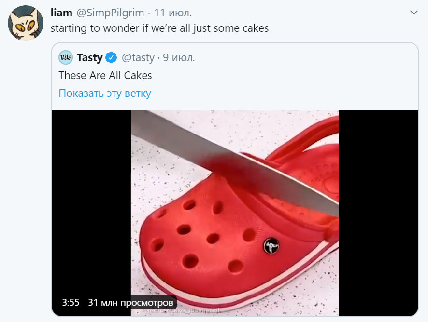Click the 3:55 video duration label
This screenshot has height=322, width=428.
coord(71,302)
